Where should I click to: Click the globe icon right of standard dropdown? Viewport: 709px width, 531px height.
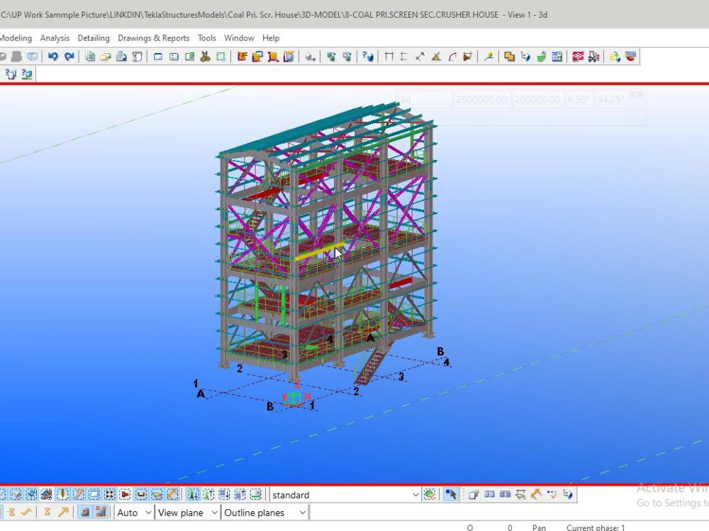point(430,494)
